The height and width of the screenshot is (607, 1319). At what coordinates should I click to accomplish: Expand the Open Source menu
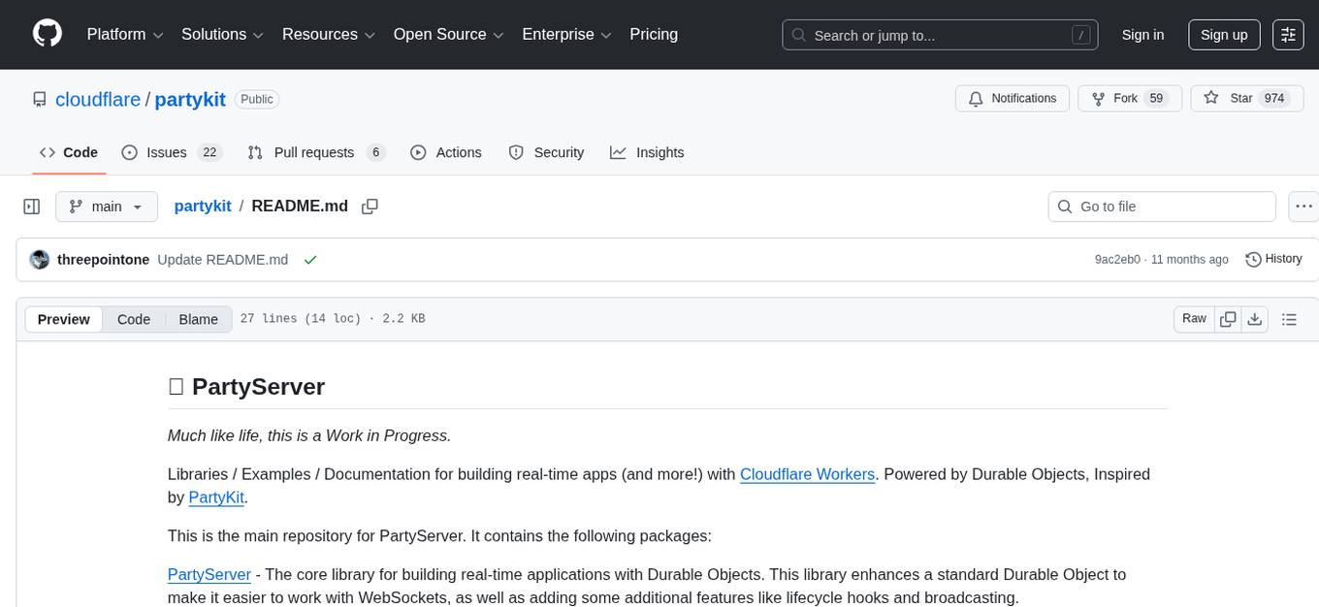(x=447, y=35)
